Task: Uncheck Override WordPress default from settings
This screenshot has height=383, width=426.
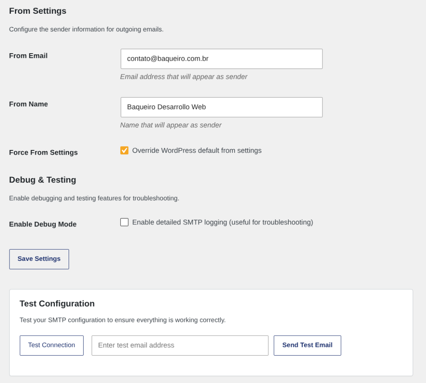Action: [124, 150]
